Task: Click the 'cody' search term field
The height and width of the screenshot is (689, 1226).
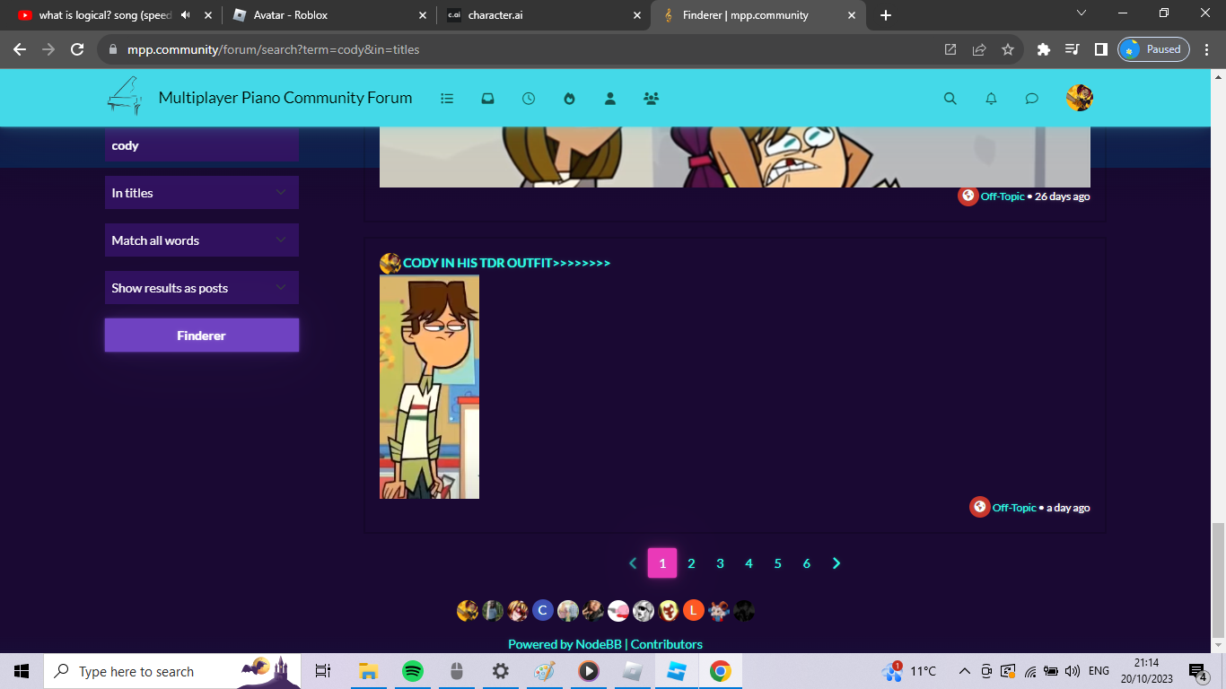Action: [202, 145]
